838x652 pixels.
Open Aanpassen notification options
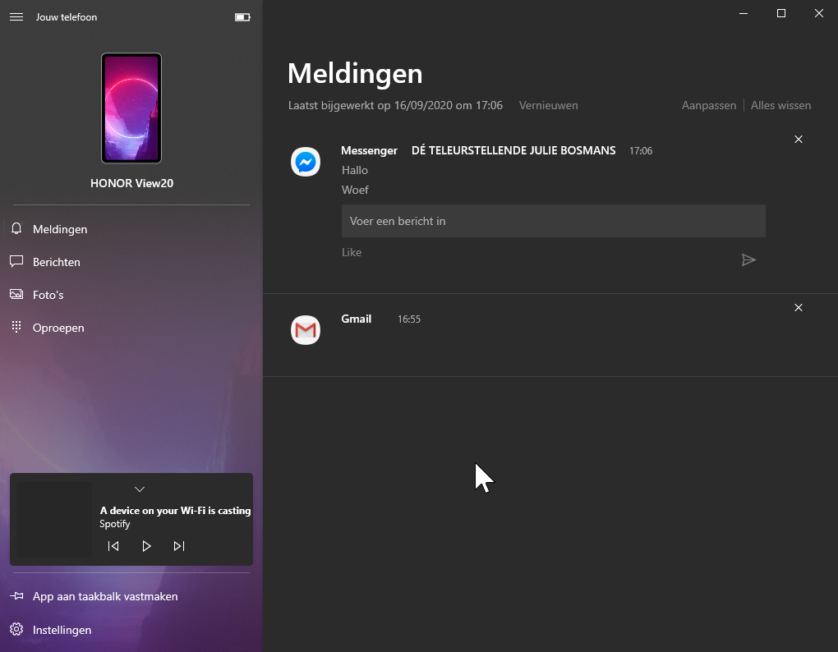pos(709,106)
